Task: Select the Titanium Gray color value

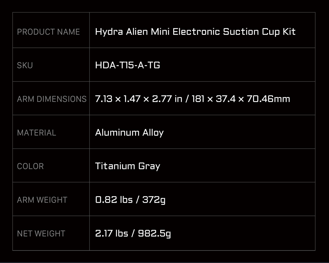Action: pos(127,166)
